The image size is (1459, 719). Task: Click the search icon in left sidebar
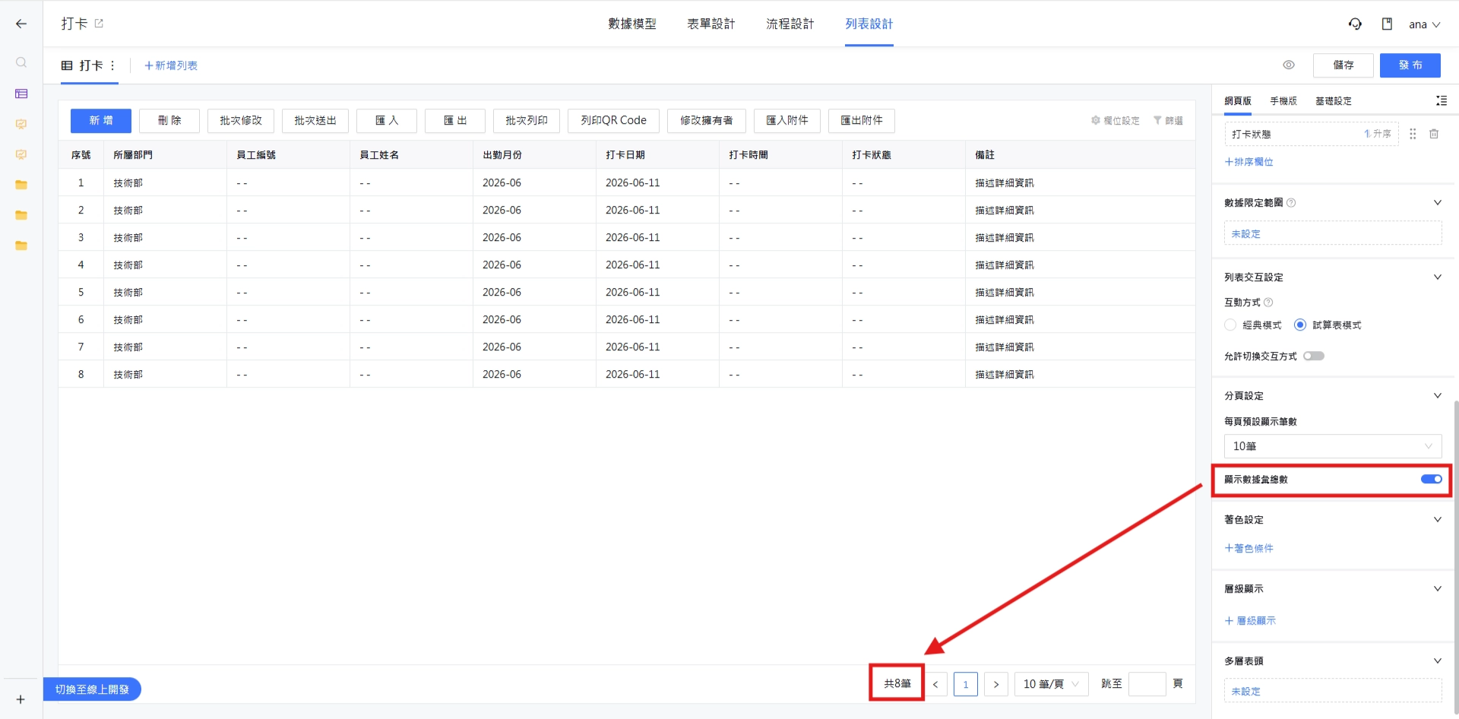[21, 62]
